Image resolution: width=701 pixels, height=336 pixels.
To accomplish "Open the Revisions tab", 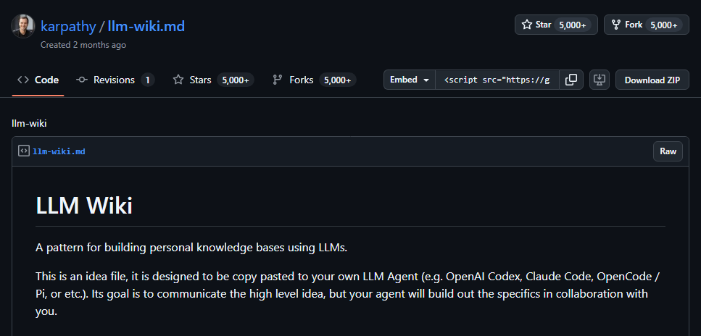I will click(x=115, y=80).
